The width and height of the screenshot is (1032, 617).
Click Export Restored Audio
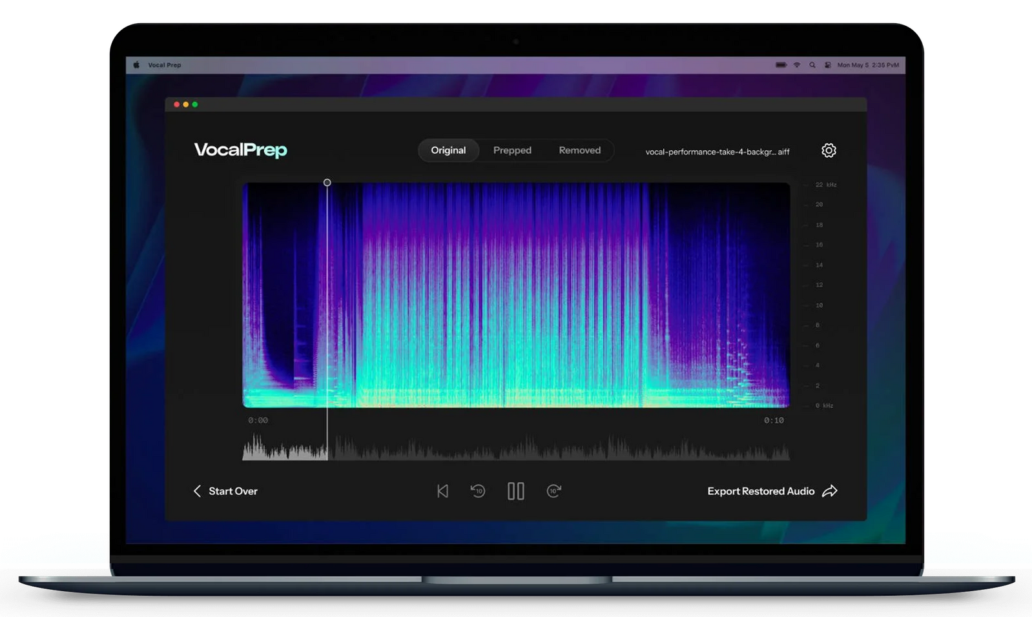coord(761,491)
